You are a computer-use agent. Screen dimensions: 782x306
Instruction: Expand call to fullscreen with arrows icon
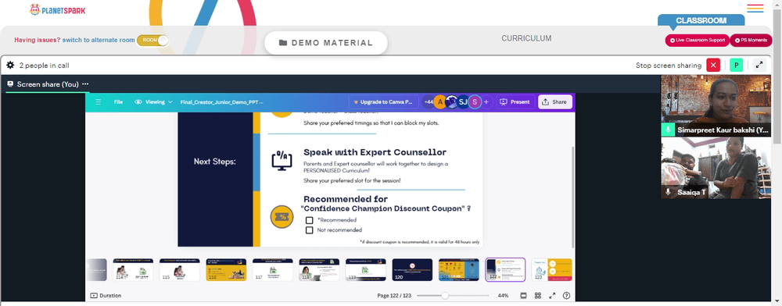tap(759, 65)
